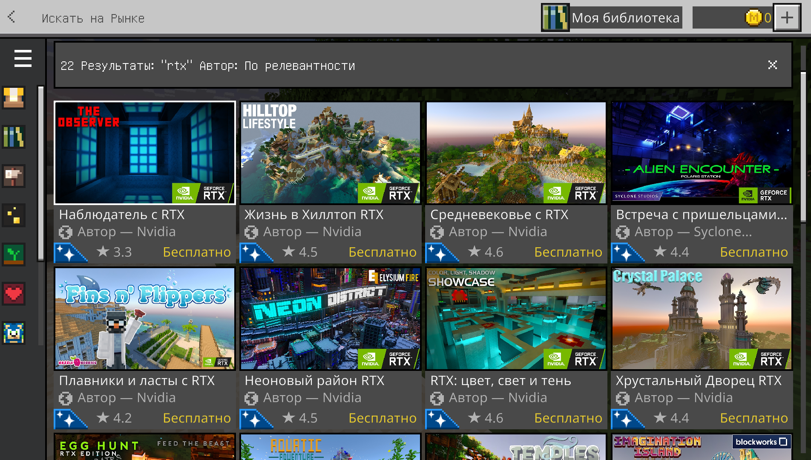Click sparkle ribbon badge on Наблюдатель с RTX

[70, 252]
